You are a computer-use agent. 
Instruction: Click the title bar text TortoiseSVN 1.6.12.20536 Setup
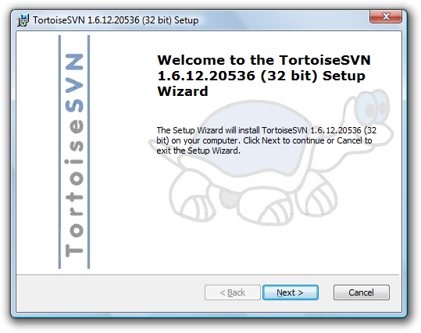tap(116, 20)
